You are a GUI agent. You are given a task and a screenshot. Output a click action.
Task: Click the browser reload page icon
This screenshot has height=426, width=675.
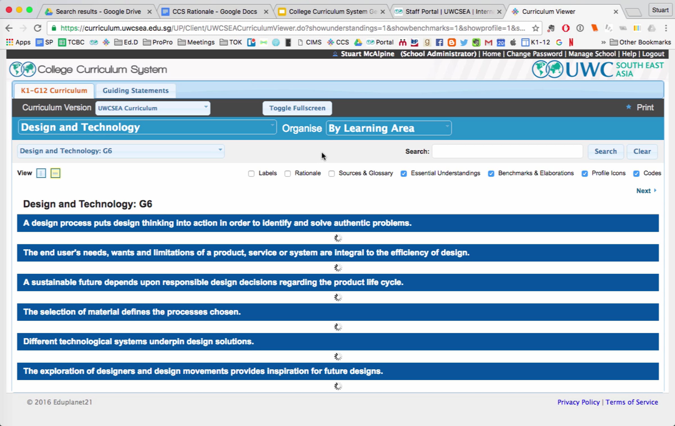37,28
